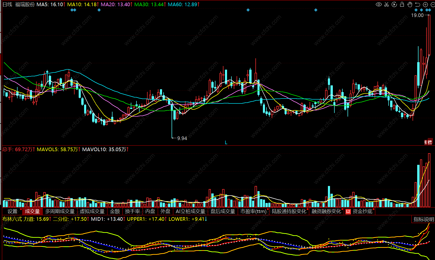Click the UPPER1: +17.40 value
Viewport: 435px width, 260px height.
147,219
